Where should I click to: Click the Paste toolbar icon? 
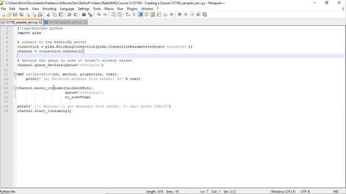click(61, 15)
